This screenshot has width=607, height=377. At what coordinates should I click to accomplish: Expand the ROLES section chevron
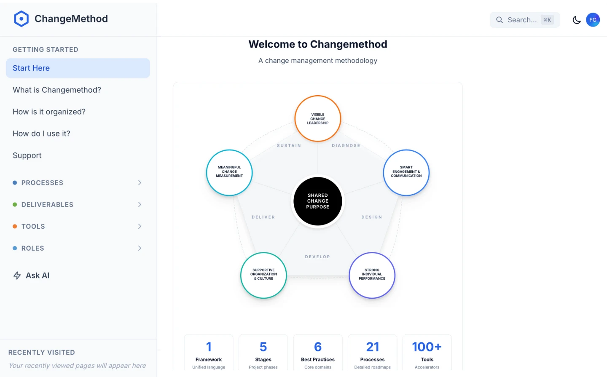pos(140,249)
